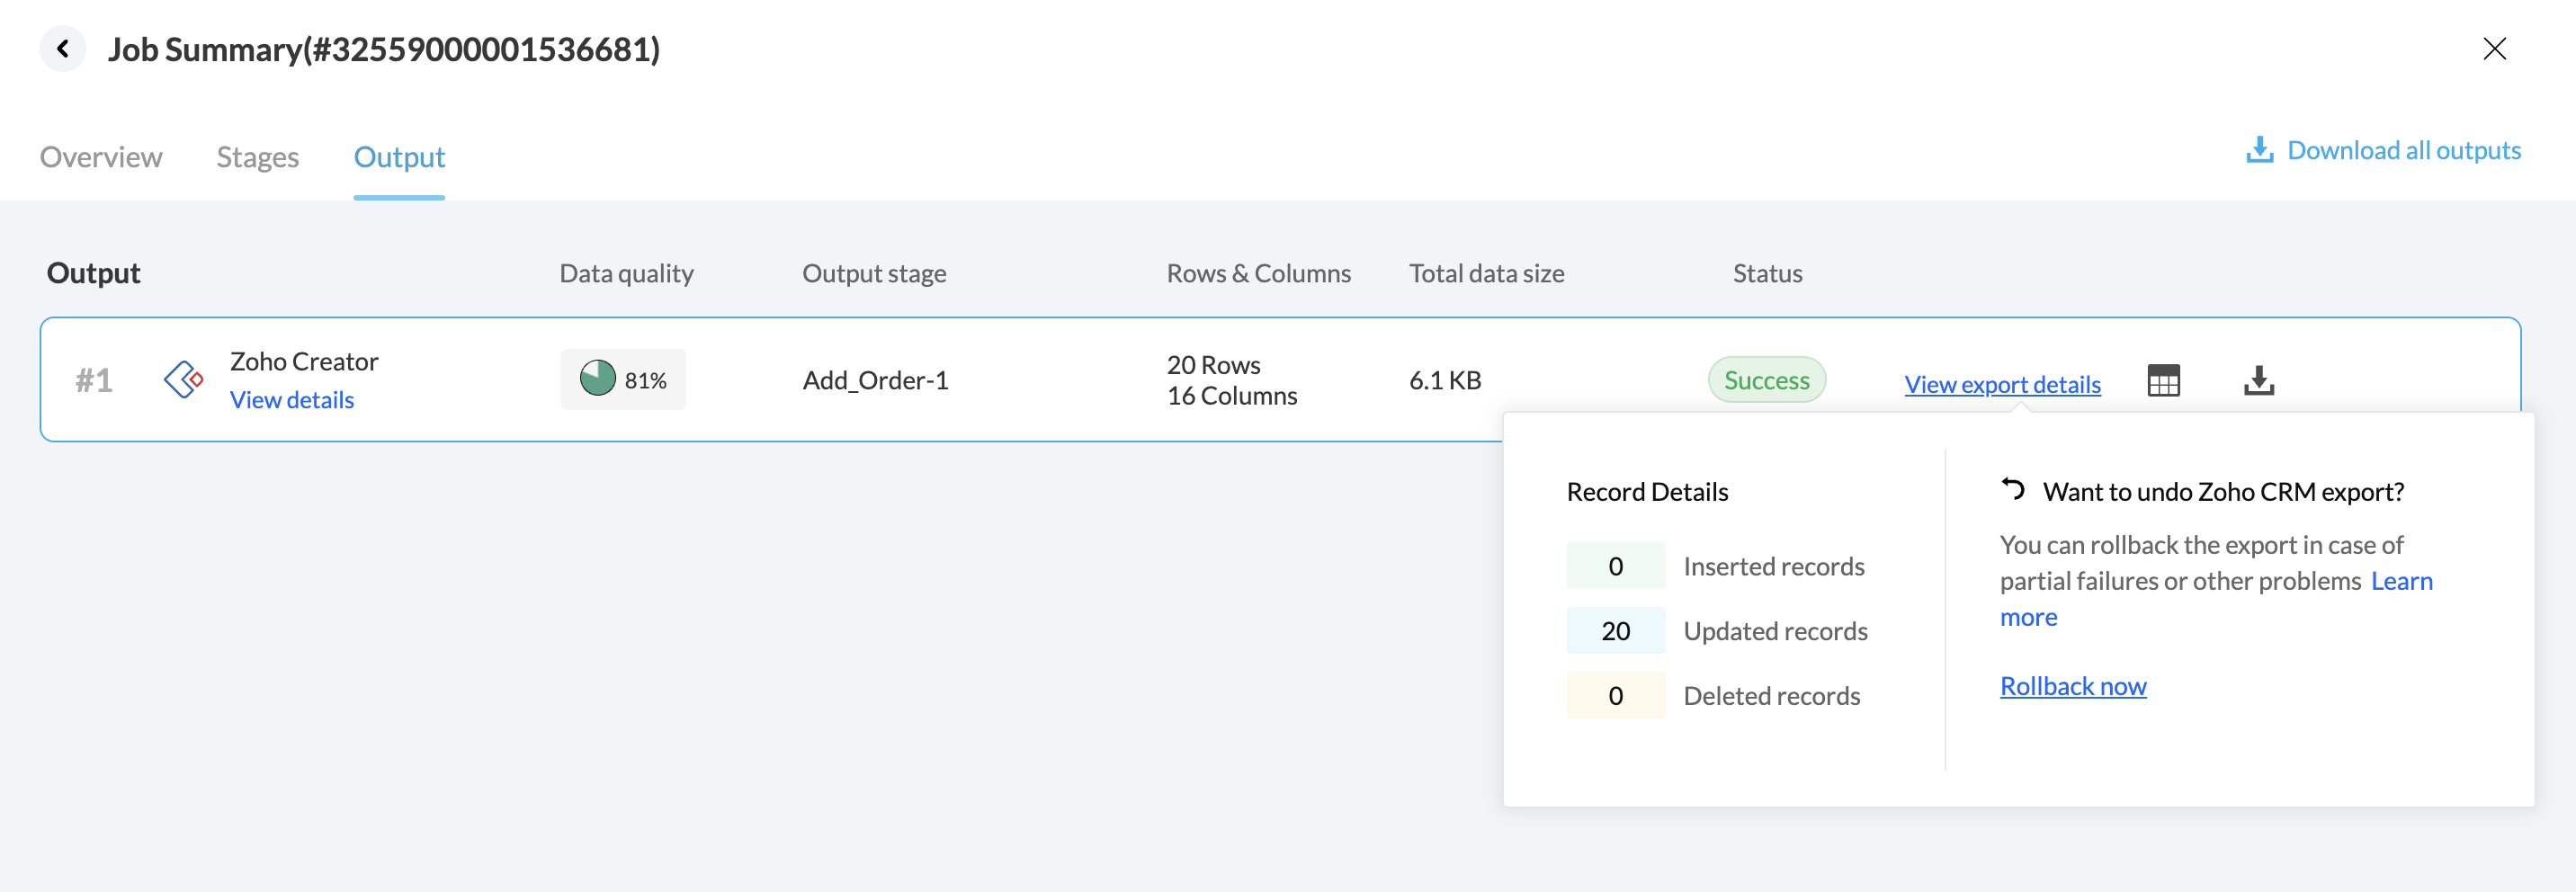This screenshot has width=2576, height=892.
Task: Click the Rollback now link
Action: pos(2073,686)
